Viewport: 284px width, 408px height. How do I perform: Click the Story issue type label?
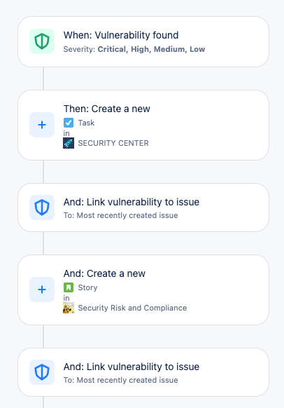point(87,287)
